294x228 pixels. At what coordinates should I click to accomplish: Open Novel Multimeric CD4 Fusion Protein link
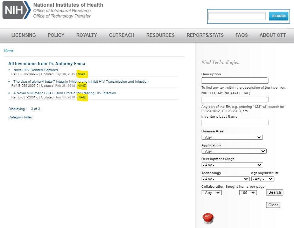tap(64, 93)
